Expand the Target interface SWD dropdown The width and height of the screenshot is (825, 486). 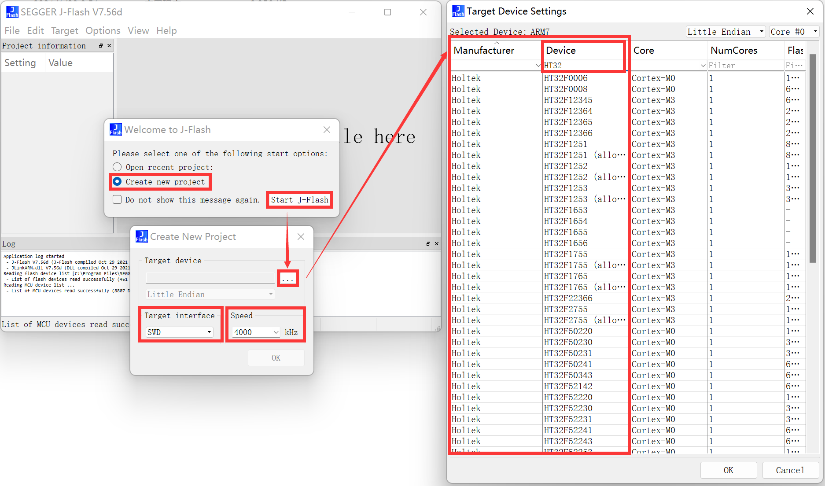pos(210,332)
